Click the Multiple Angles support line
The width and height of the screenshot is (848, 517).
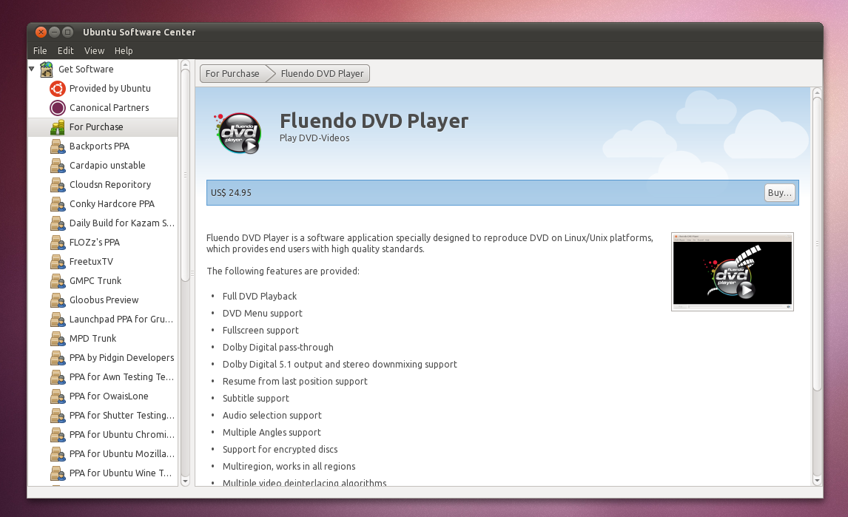pyautogui.click(x=272, y=432)
